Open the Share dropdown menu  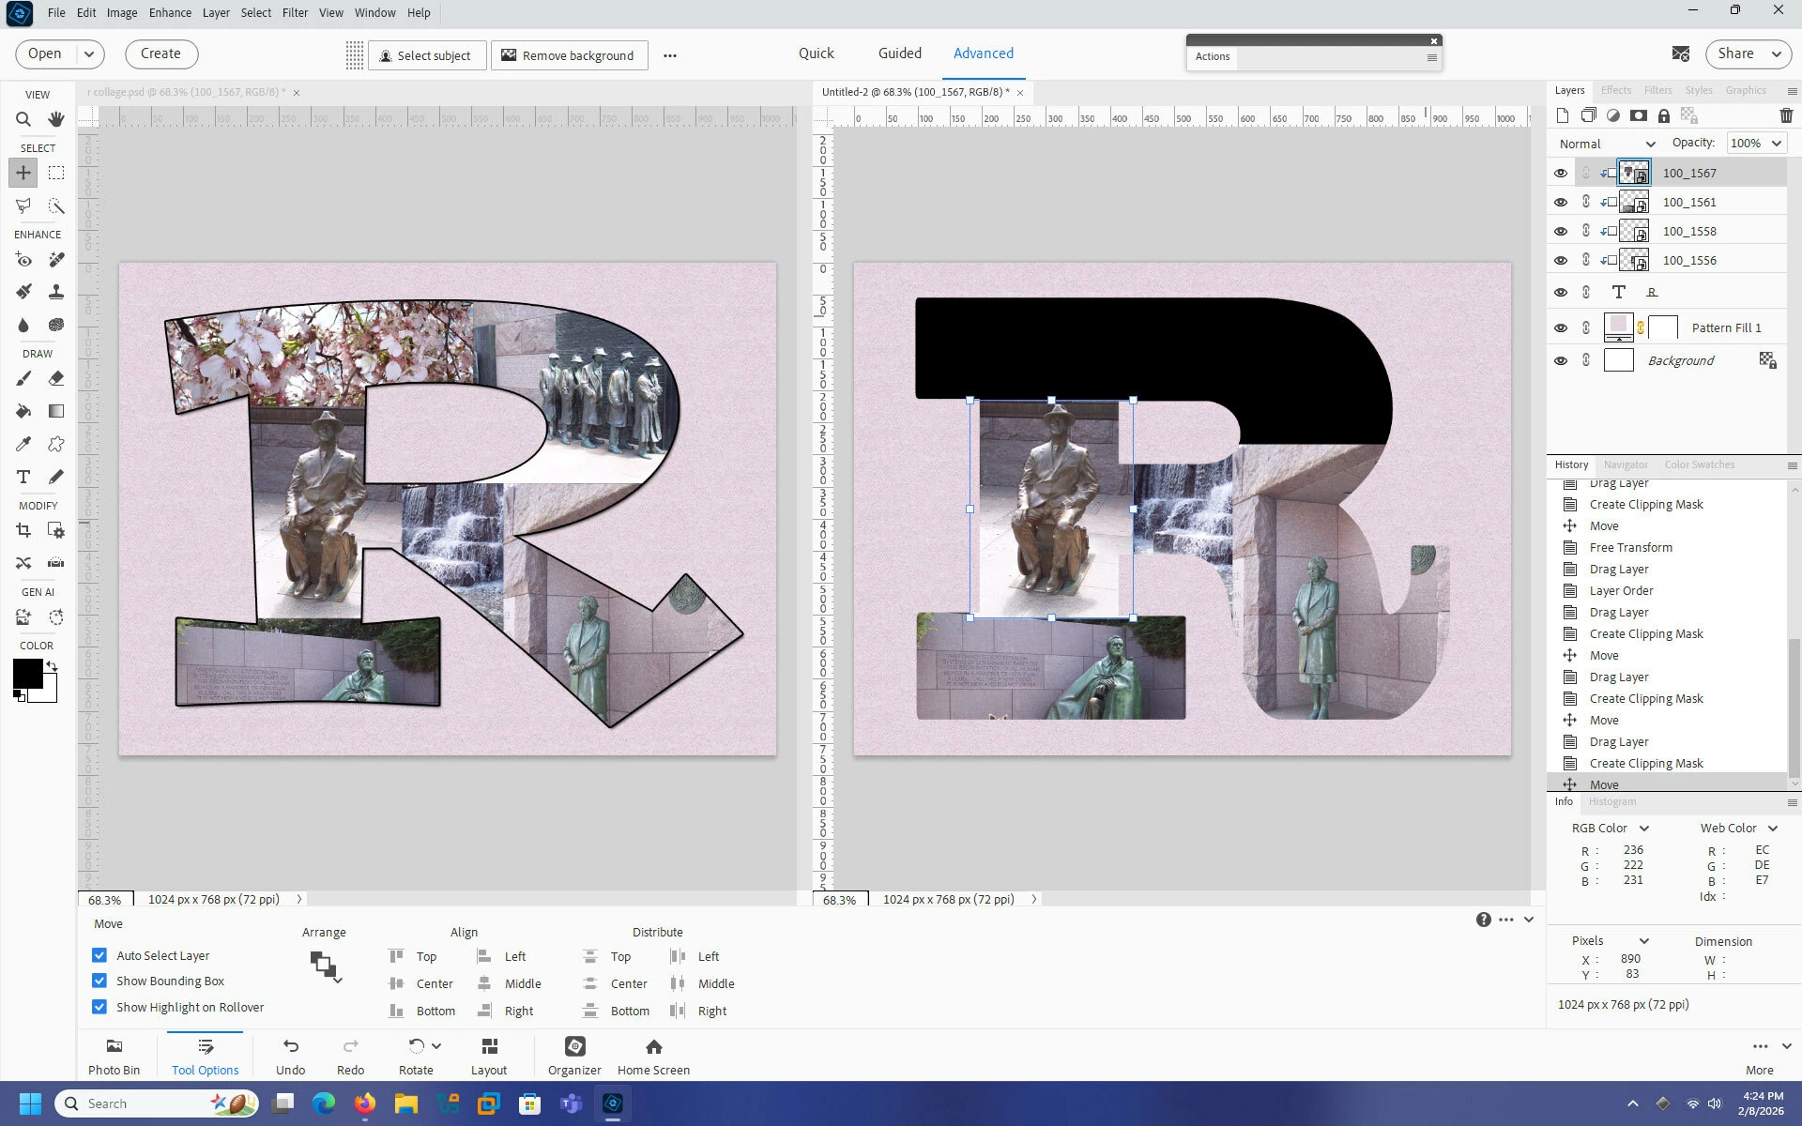[x=1748, y=53]
